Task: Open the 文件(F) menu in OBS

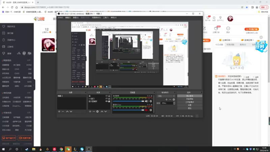Action: [x=60, y=18]
